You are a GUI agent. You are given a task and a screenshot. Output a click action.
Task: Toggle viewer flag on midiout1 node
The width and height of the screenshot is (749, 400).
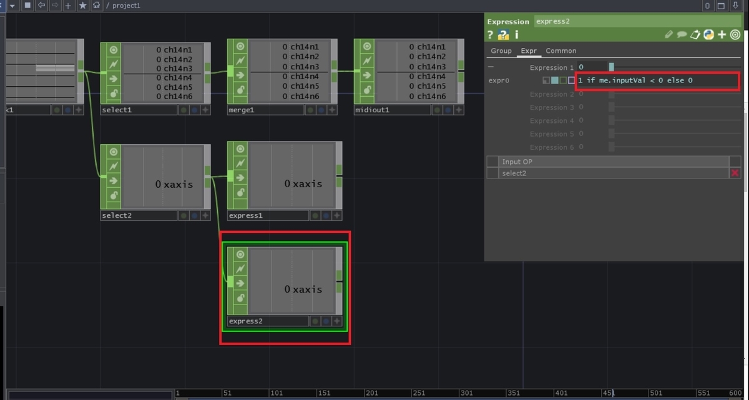tap(367, 47)
